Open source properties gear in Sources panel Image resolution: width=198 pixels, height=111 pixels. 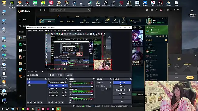point(56,102)
